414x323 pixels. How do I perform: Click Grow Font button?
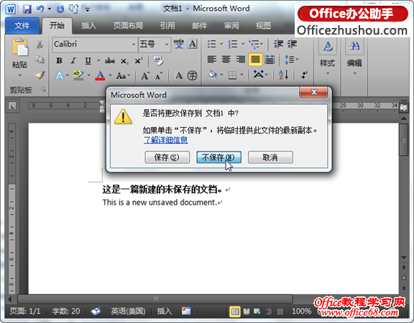[145, 76]
